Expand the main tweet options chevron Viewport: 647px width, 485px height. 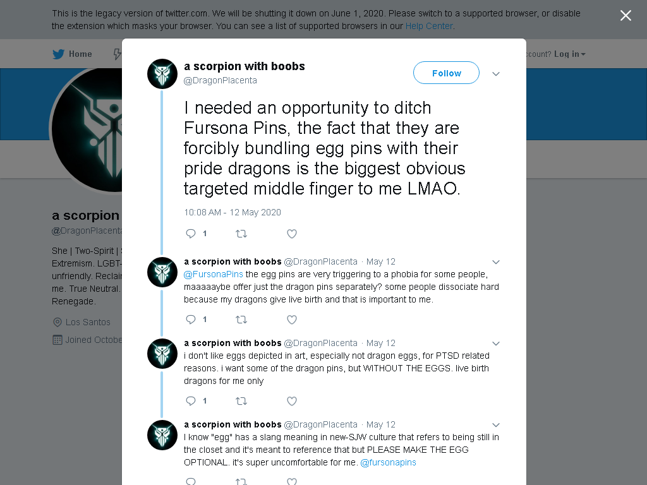(496, 74)
